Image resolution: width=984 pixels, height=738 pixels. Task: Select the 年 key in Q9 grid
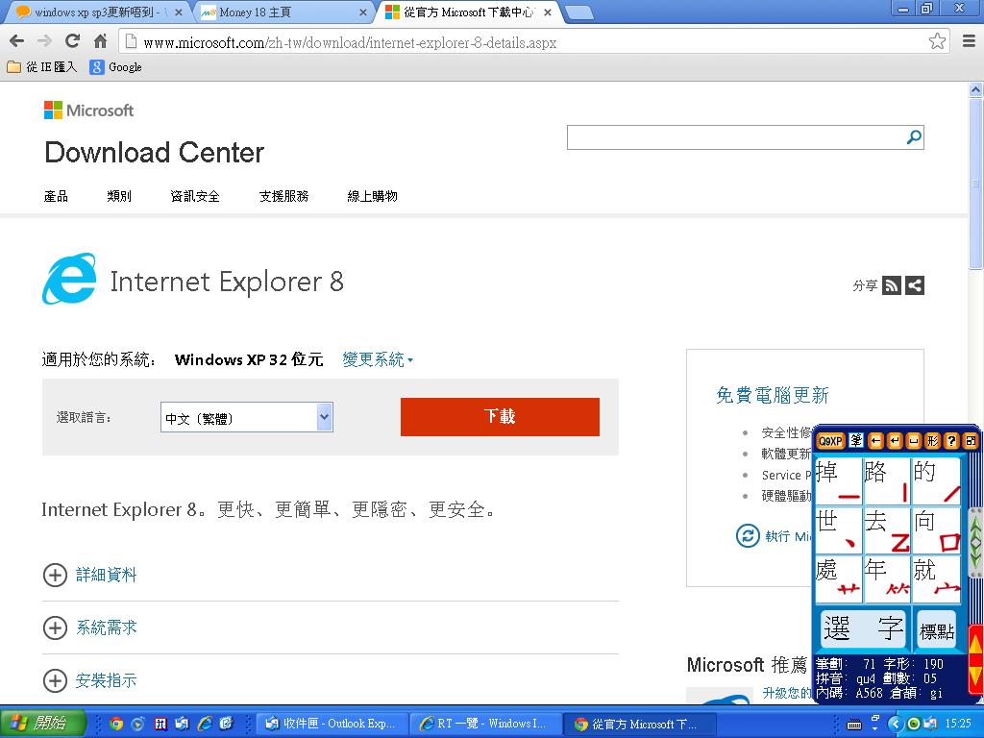pos(887,579)
